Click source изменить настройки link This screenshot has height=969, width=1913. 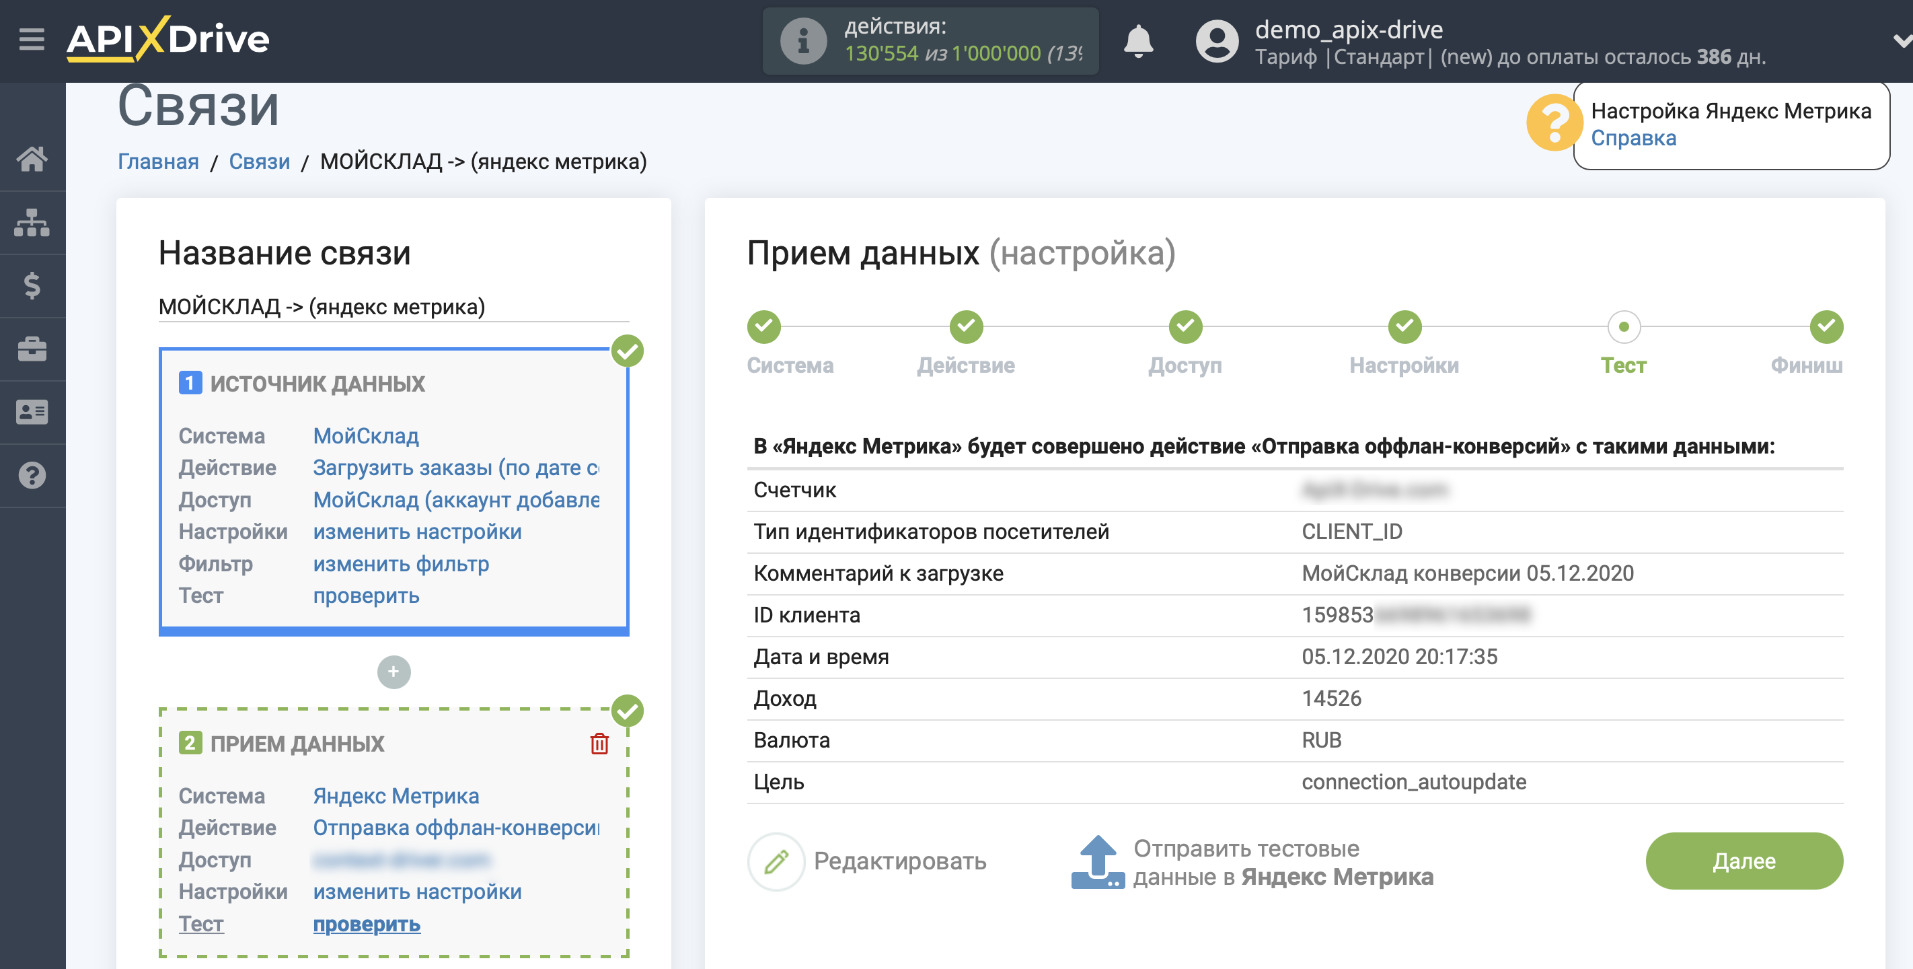tap(416, 532)
